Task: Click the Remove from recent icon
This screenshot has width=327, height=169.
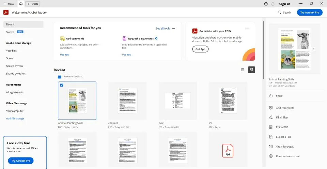Action: pyautogui.click(x=271, y=156)
